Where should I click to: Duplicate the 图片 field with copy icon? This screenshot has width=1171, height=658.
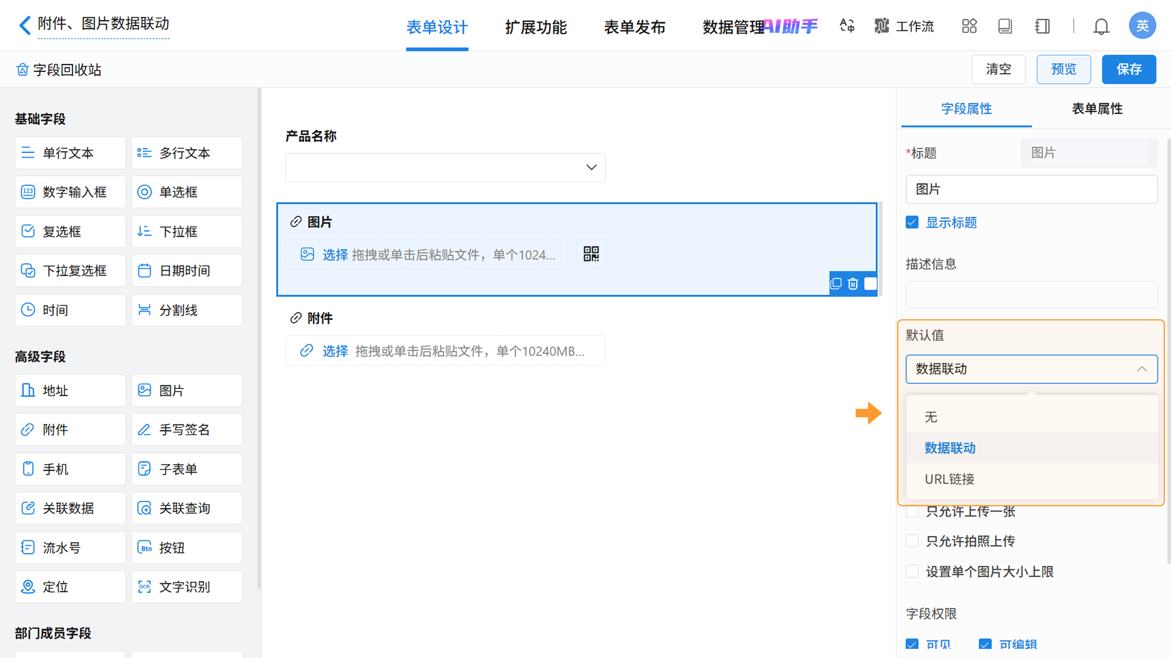tap(836, 284)
